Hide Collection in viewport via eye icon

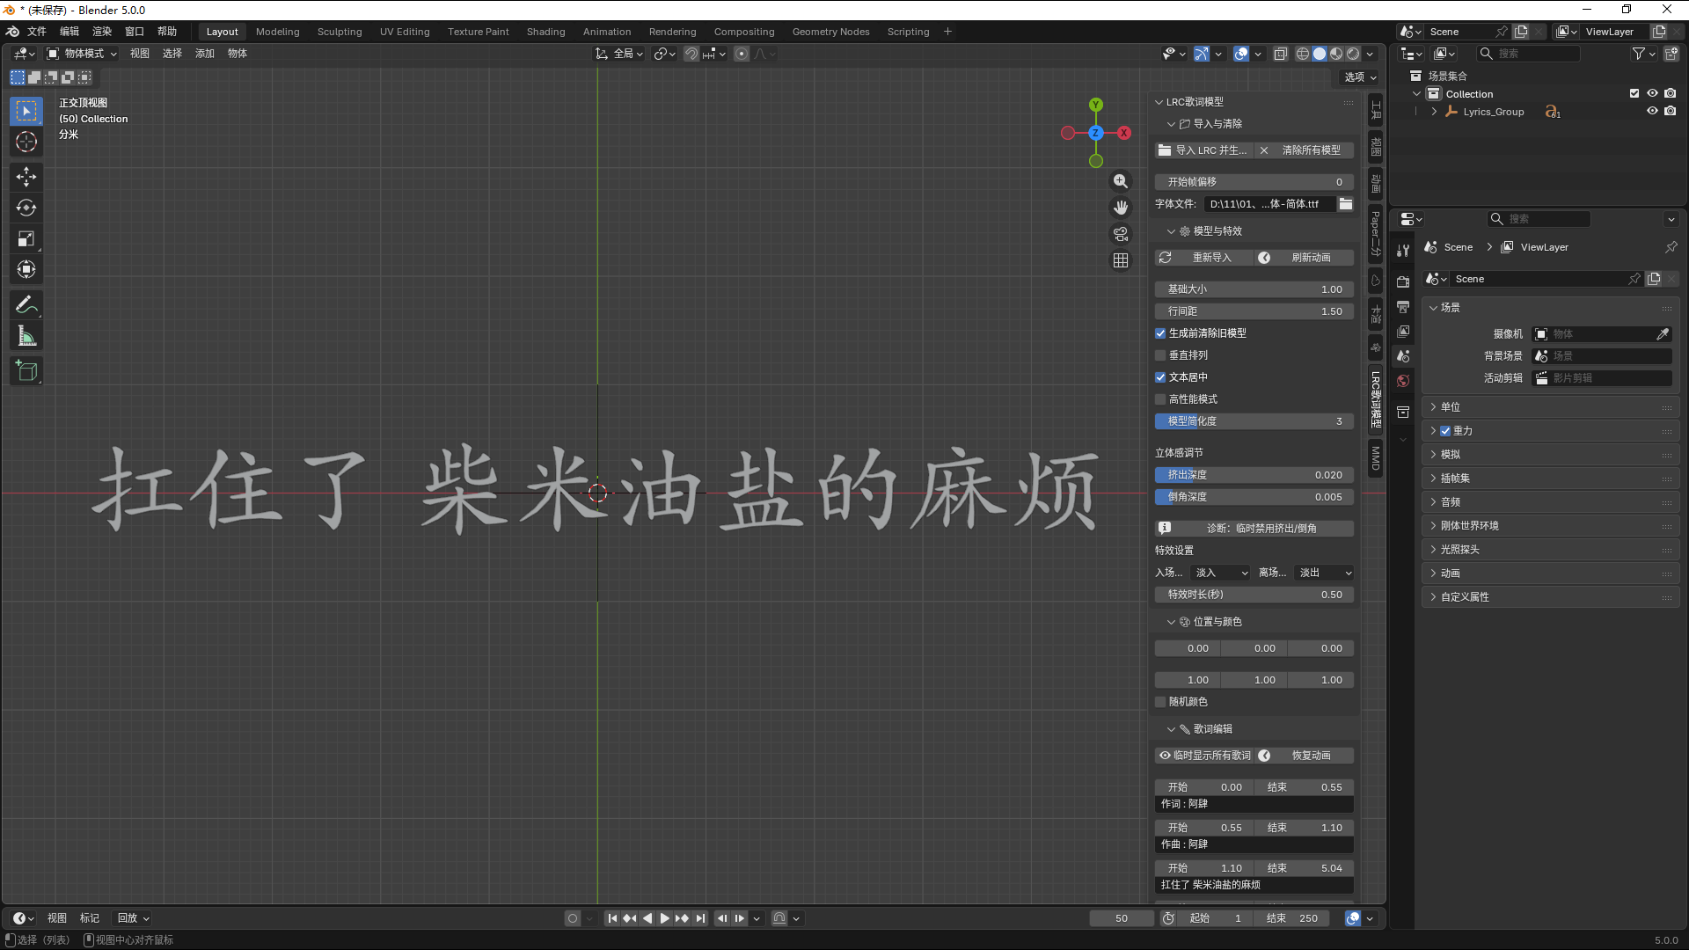tap(1652, 94)
